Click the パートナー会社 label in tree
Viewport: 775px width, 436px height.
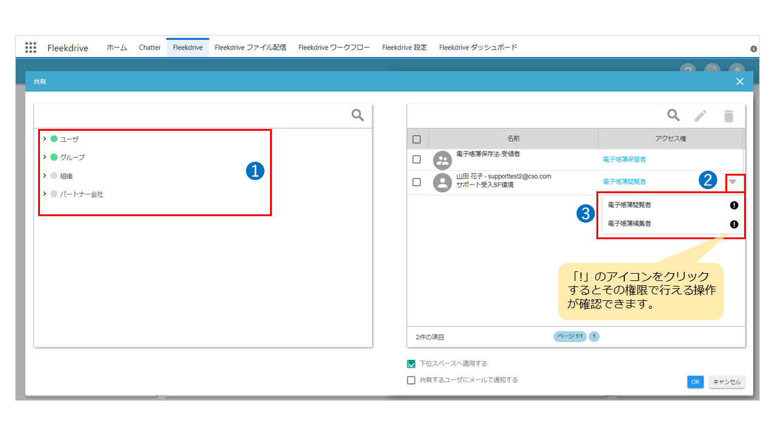[x=82, y=194]
